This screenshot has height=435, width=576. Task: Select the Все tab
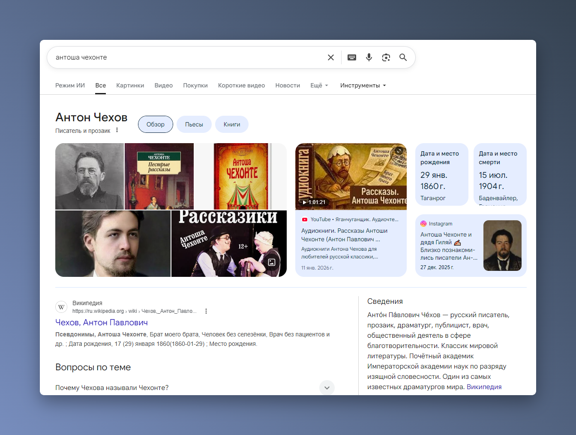click(101, 85)
